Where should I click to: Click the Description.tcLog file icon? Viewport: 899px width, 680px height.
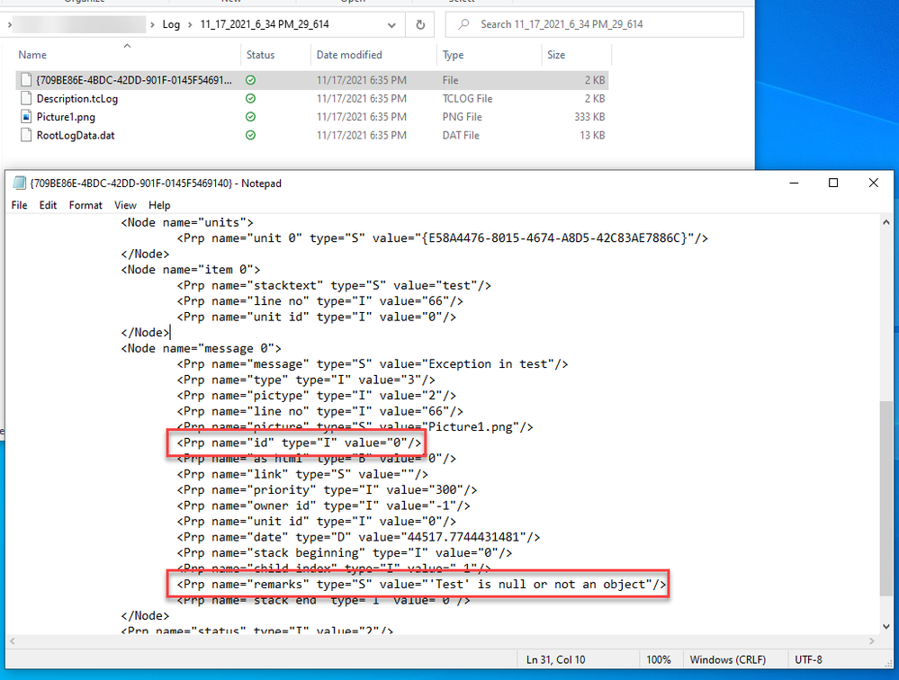tap(27, 99)
